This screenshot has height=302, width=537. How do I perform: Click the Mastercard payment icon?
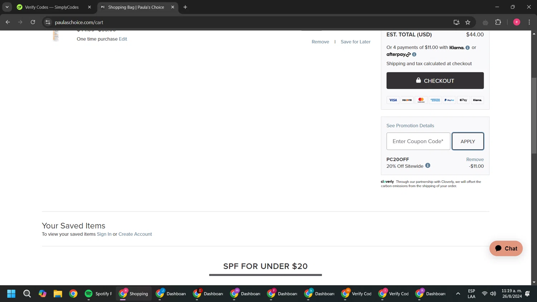coord(421,100)
